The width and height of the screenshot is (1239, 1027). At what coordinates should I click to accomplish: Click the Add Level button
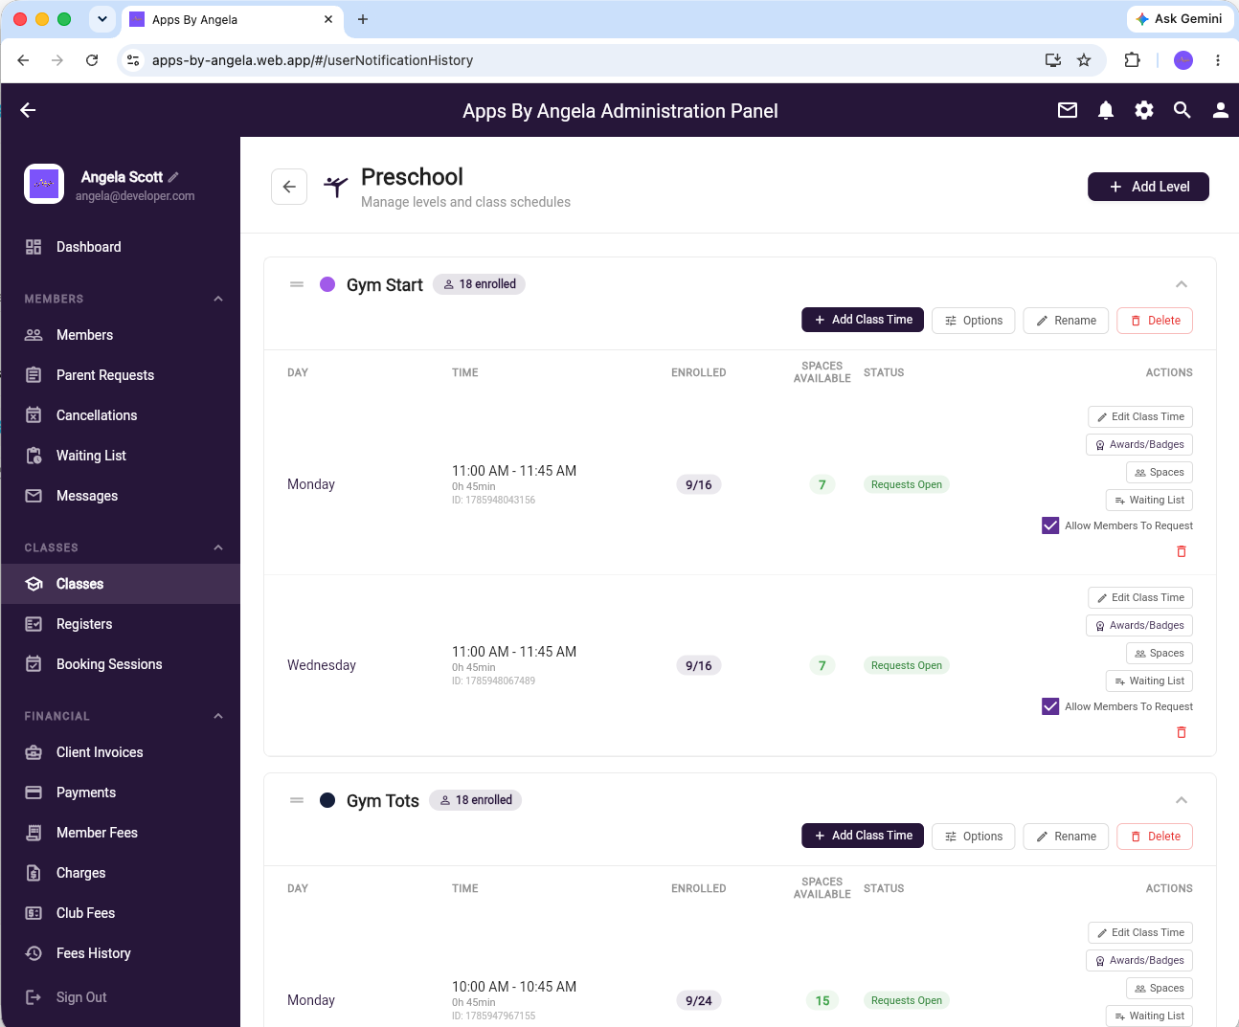click(1148, 187)
